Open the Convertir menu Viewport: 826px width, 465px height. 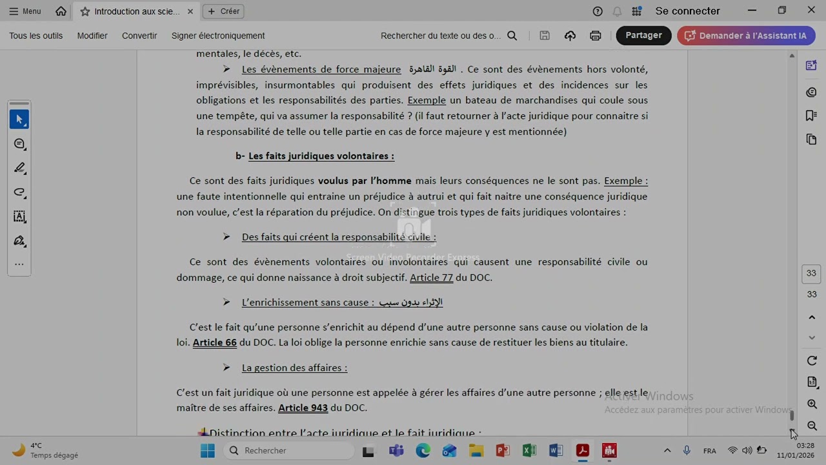(139, 36)
